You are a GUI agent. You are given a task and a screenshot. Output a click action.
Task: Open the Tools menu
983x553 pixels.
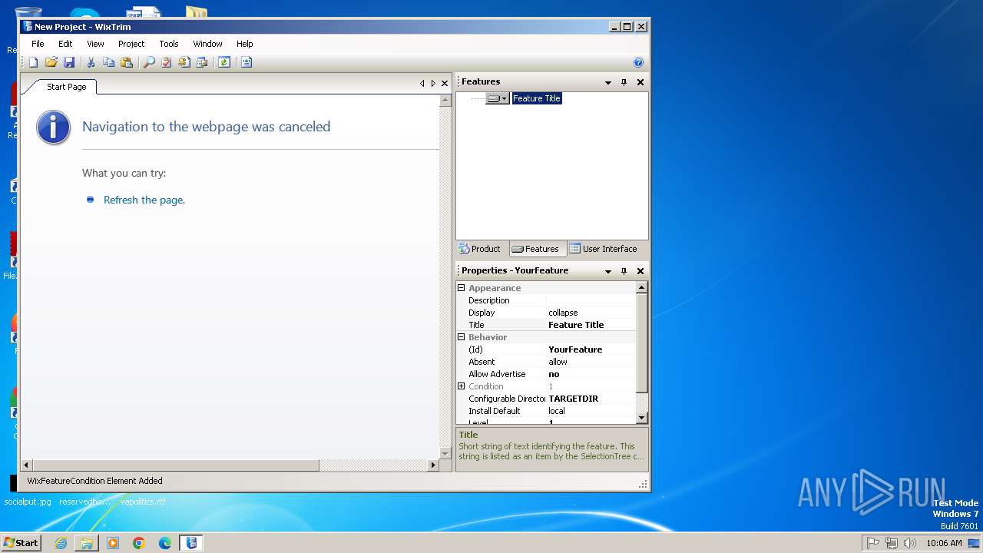click(169, 44)
